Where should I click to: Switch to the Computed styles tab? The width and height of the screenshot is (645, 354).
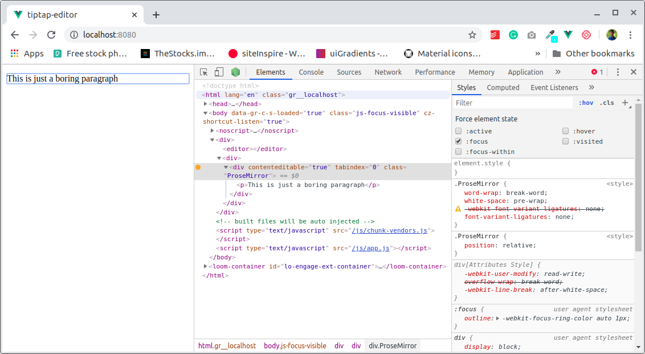(x=503, y=87)
